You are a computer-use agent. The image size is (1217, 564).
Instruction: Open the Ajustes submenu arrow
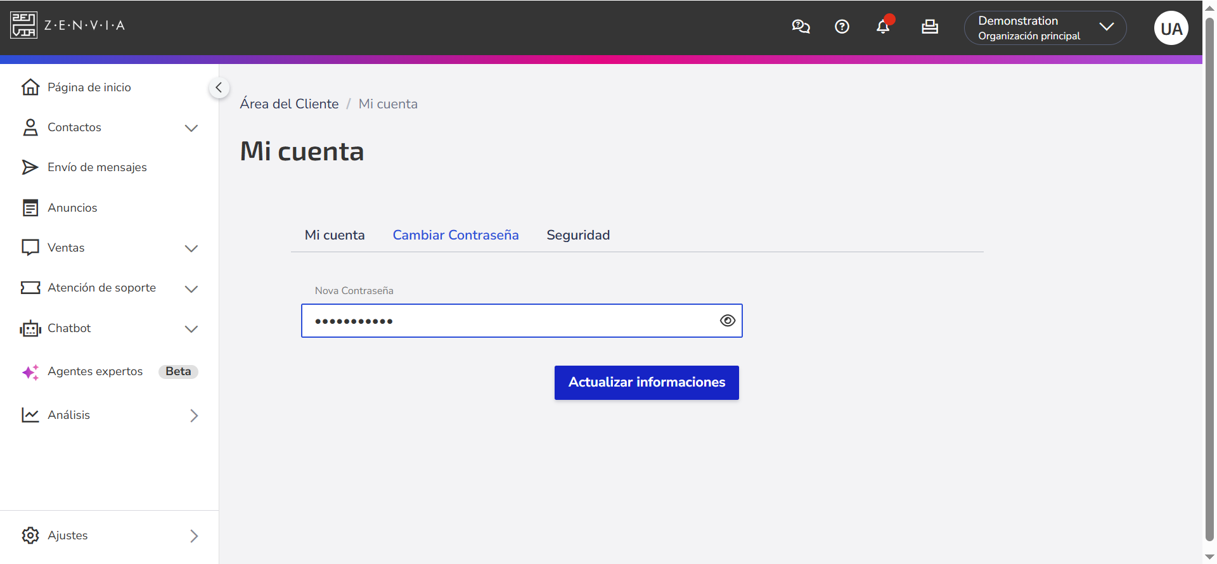coord(194,536)
